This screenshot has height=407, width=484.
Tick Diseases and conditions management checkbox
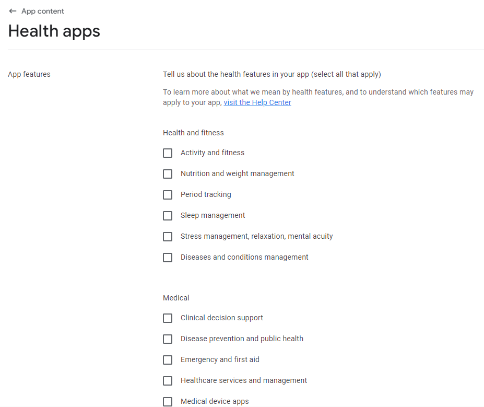pyautogui.click(x=168, y=258)
